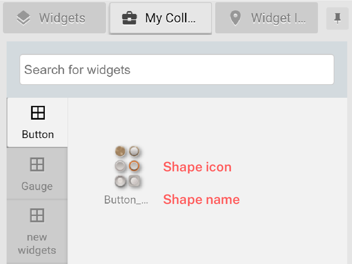This screenshot has height=264, width=352.
Task: Click the red Shape name annotation
Action: click(x=201, y=200)
